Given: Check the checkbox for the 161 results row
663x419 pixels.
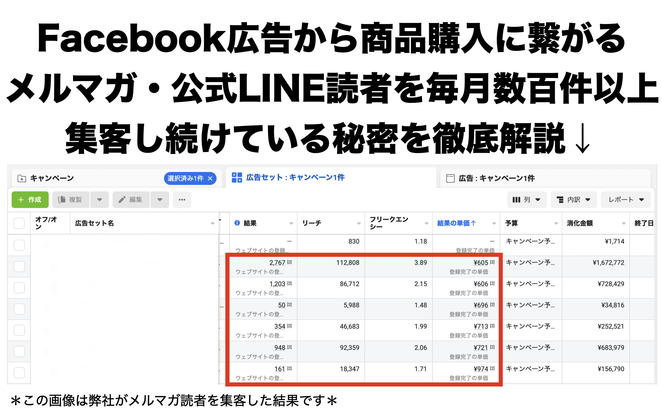Looking at the screenshot, I should pyautogui.click(x=19, y=373).
